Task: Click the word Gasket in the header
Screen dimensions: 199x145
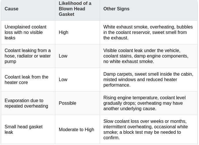Action: 67,14
